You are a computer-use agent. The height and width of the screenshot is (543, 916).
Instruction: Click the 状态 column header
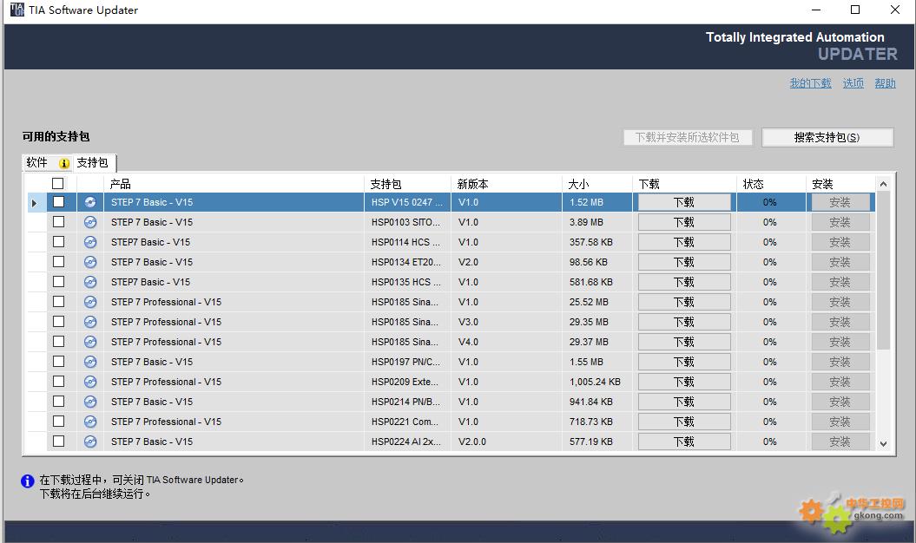771,184
